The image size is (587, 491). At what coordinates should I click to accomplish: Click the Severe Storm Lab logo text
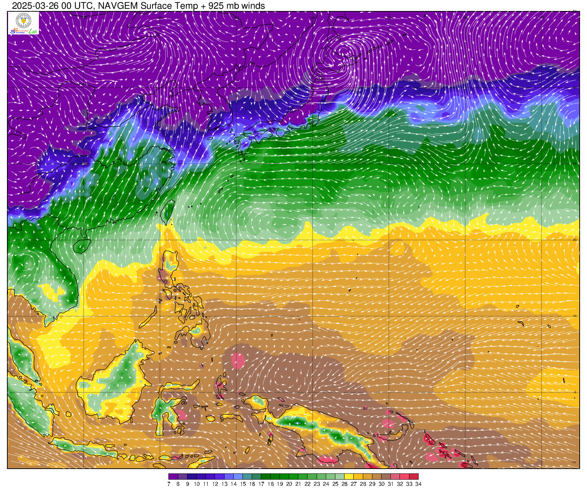coord(23,32)
